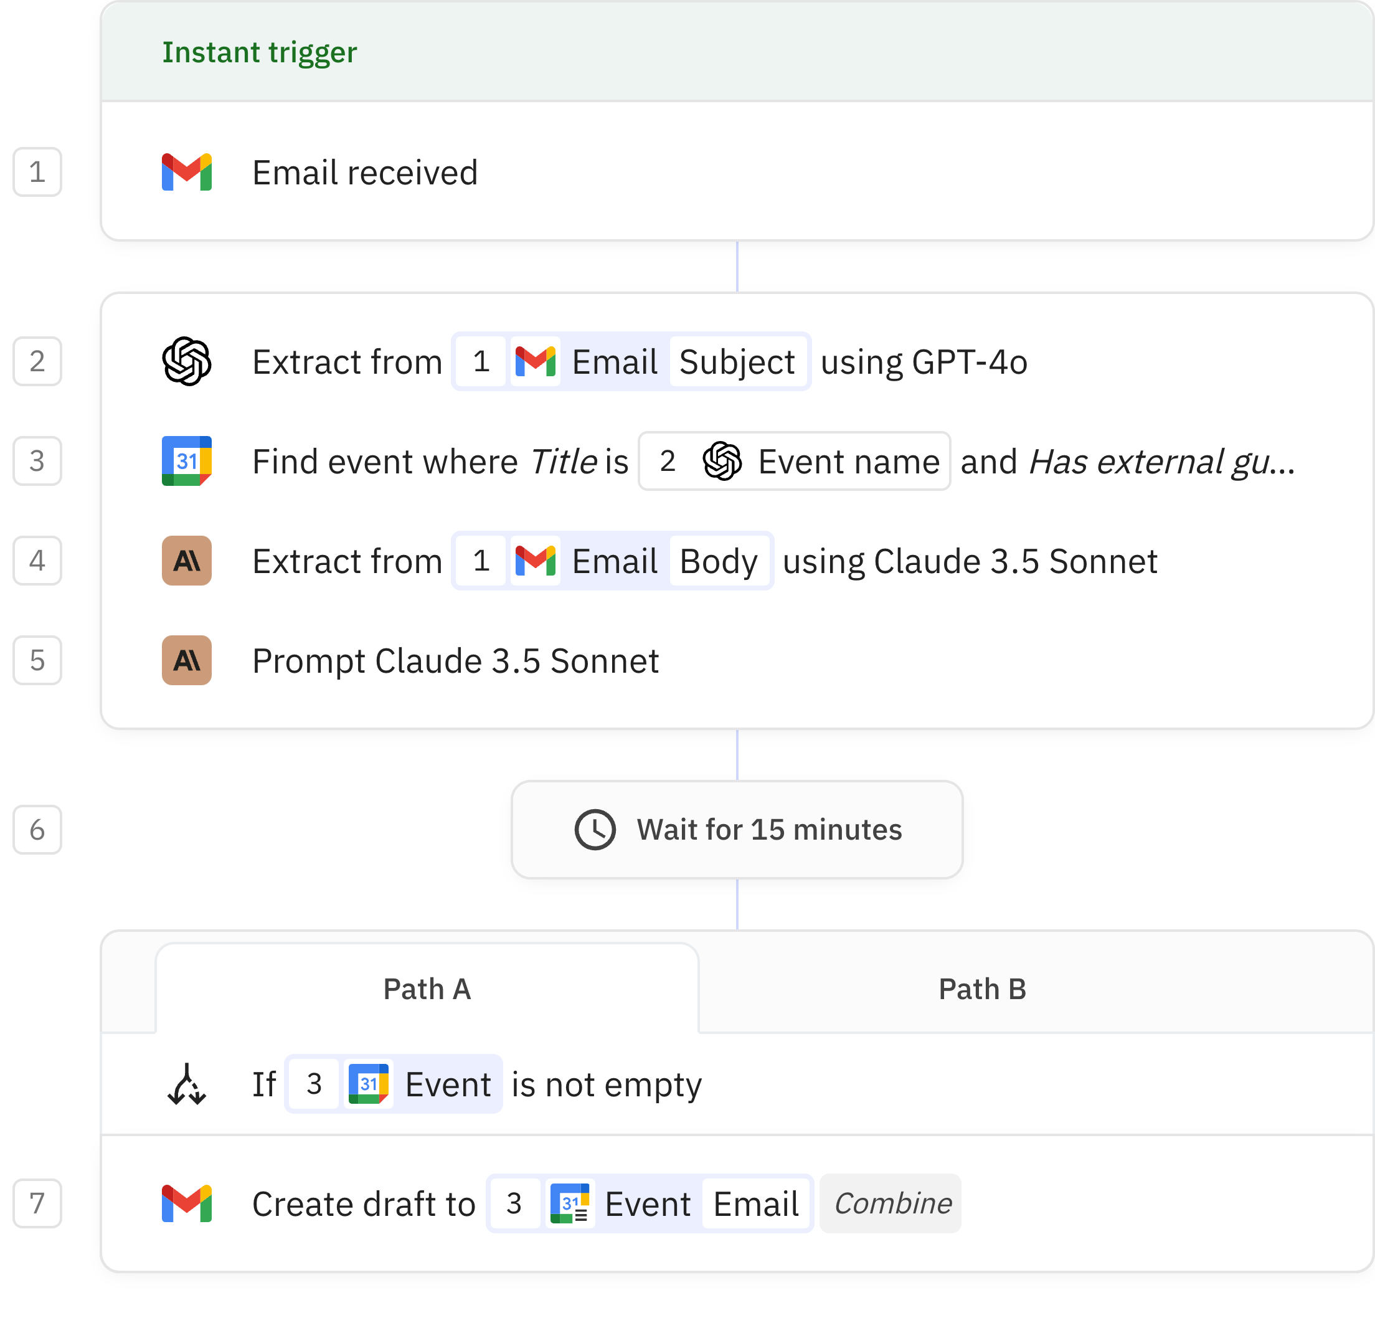Click the Google Calendar icon in step 3
1375x1333 pixels.
pos(187,461)
